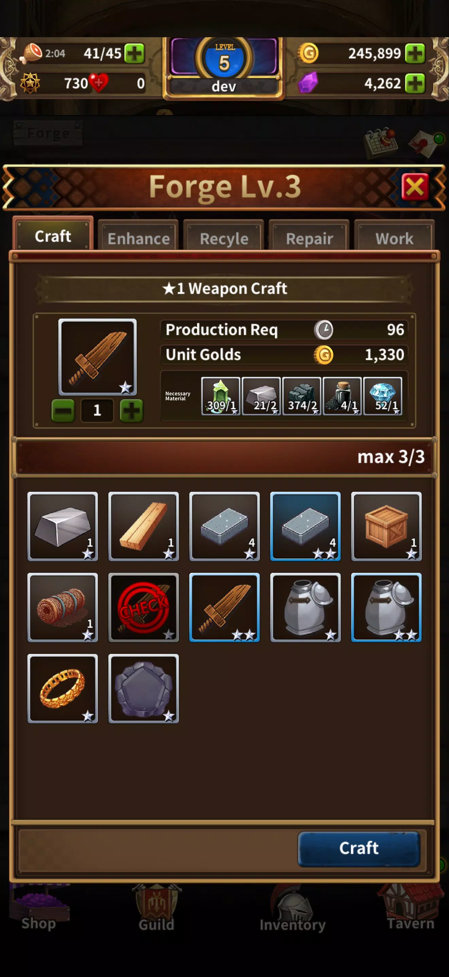This screenshot has width=449, height=977.
Task: Select the one-star silver armor recipe
Action: tap(305, 607)
